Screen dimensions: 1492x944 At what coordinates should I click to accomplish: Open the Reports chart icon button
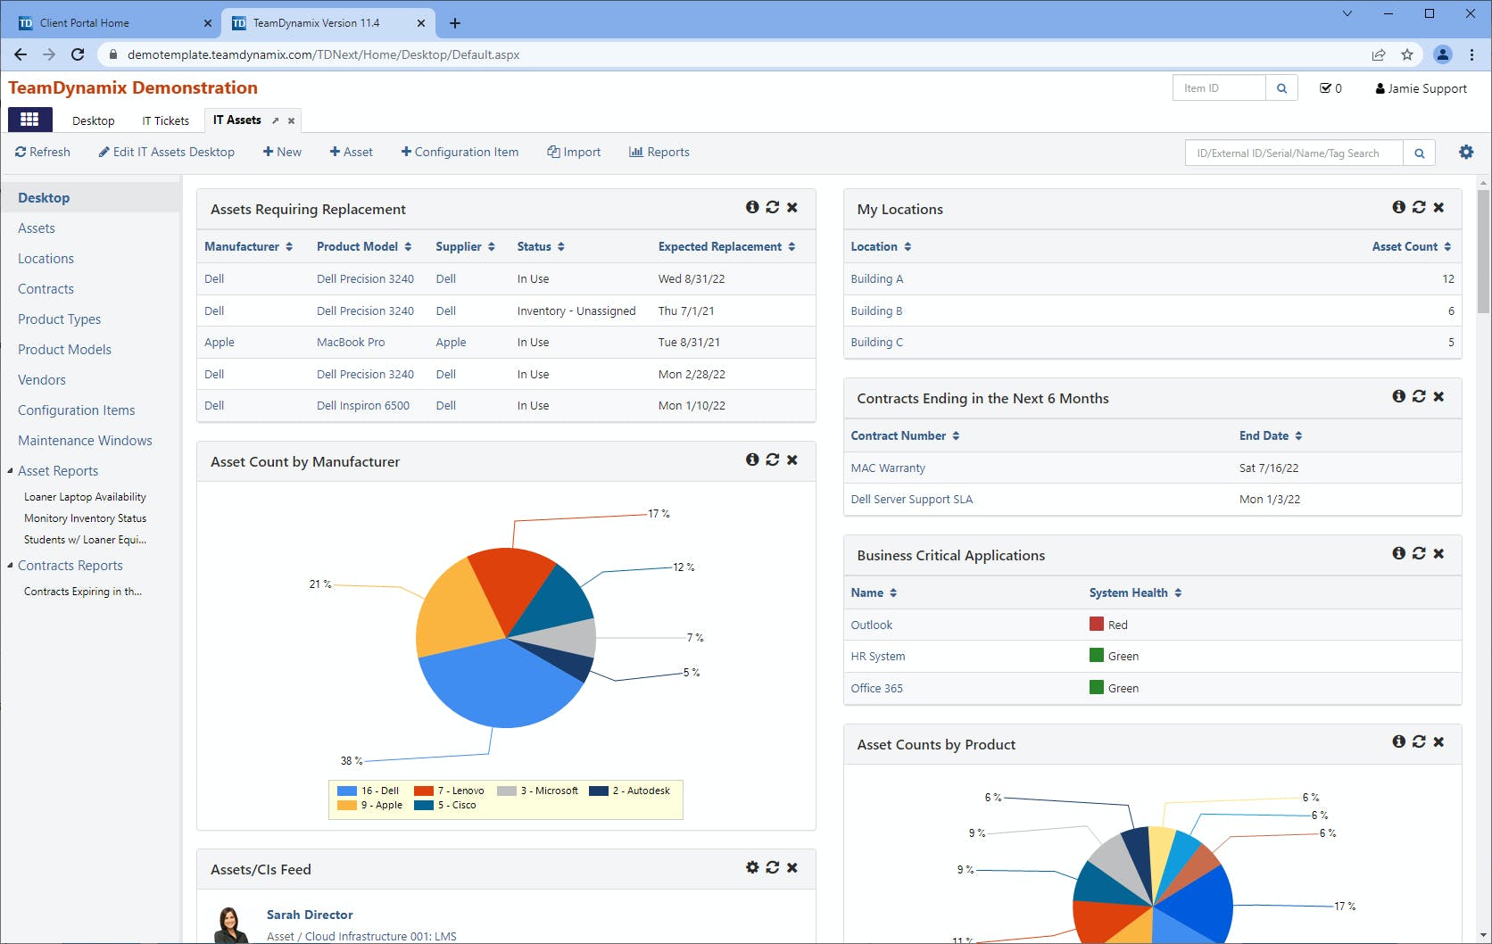click(659, 153)
